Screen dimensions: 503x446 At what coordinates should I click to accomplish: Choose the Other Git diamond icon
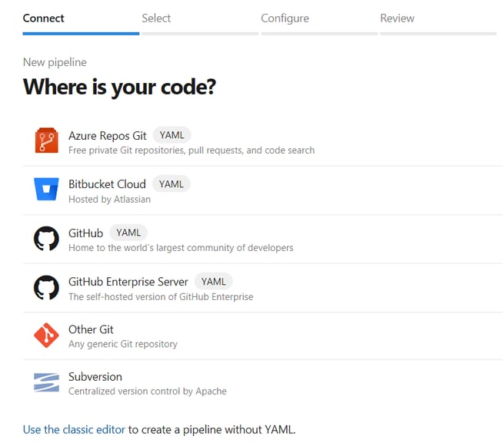(x=46, y=335)
